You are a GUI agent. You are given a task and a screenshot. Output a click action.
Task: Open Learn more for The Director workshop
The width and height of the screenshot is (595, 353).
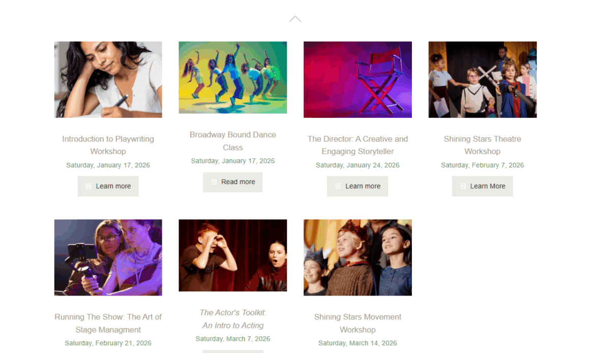coord(358,186)
